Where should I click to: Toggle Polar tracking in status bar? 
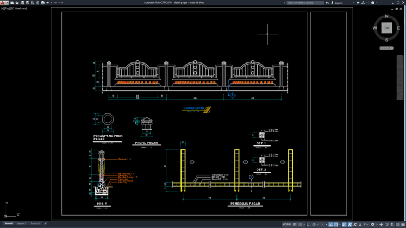tap(314, 224)
